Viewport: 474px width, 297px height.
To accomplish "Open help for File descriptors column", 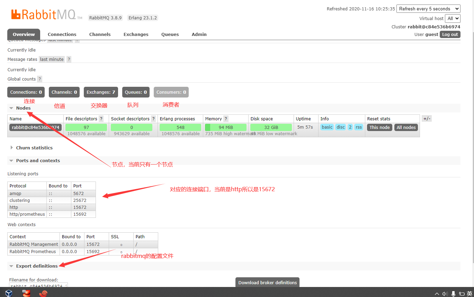I will [x=101, y=119].
